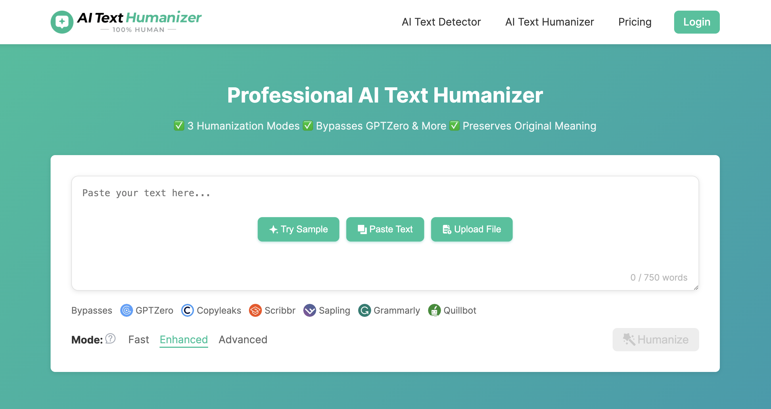Click the Copyleaks bypass icon
The height and width of the screenshot is (409, 771).
coord(187,310)
